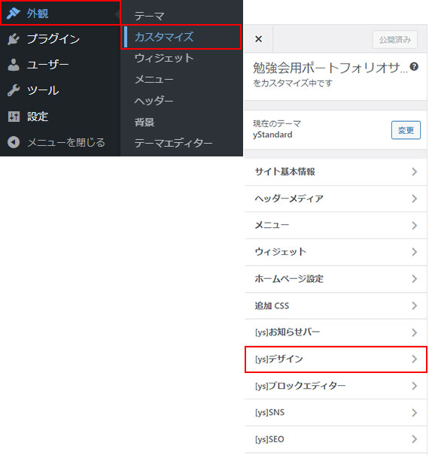This screenshot has width=429, height=455.
Task: Open the [ys]デザイン panel
Action: pyautogui.click(x=336, y=359)
